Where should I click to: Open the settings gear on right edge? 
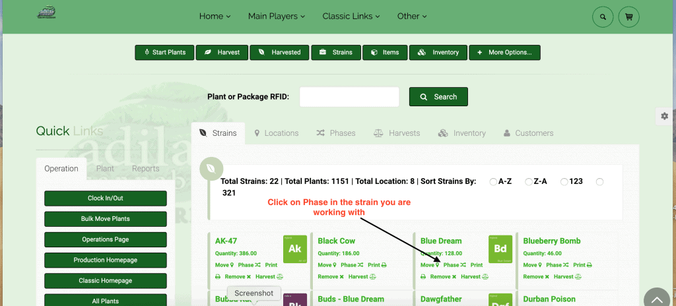pos(664,116)
